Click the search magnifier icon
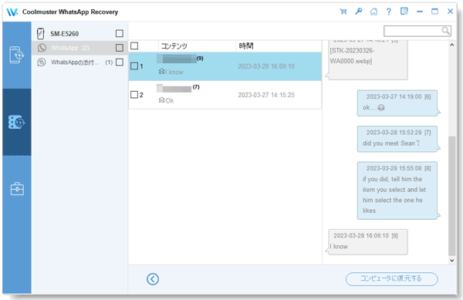 click(445, 31)
